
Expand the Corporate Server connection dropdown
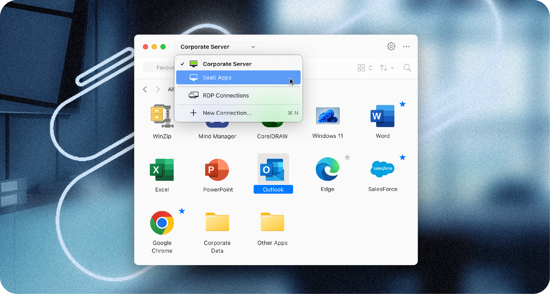tap(217, 47)
